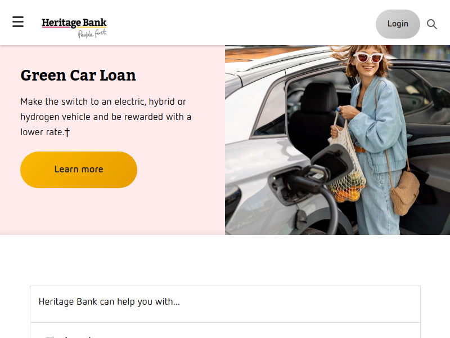Click the blank white area above the help selector
The height and width of the screenshot is (338, 450).
pos(225,260)
